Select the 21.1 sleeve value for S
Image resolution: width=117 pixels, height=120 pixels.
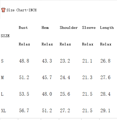point(87,61)
